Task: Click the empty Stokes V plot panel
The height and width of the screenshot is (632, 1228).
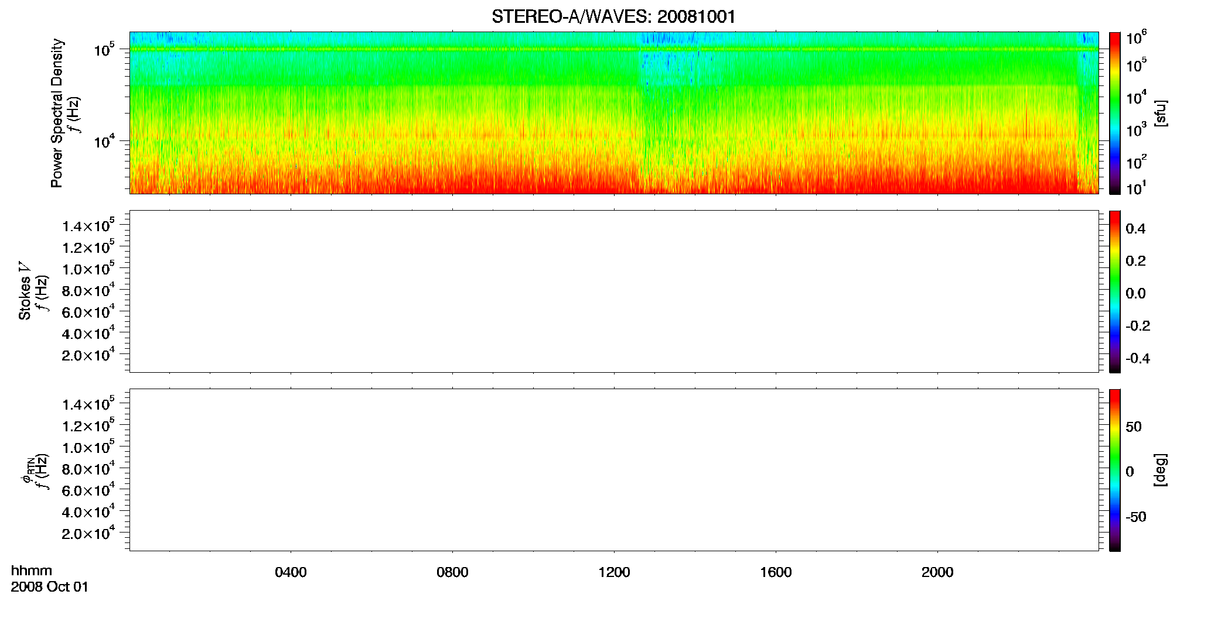Action: point(614,291)
